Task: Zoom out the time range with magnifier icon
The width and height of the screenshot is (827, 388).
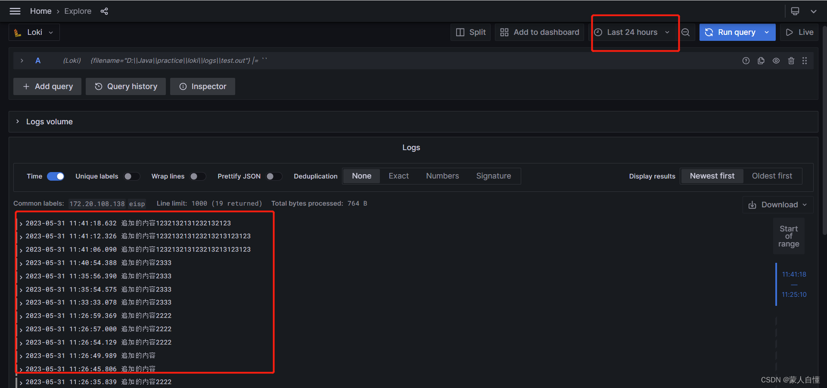Action: (x=685, y=32)
